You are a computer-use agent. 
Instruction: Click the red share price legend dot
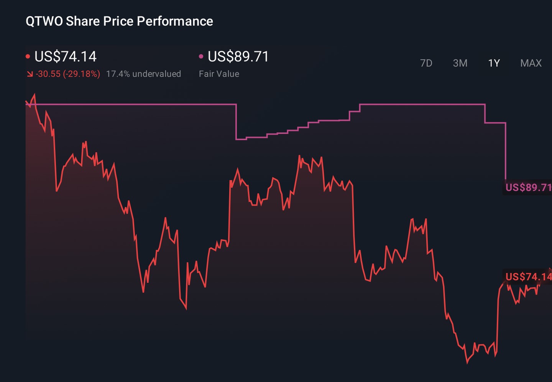(28, 57)
